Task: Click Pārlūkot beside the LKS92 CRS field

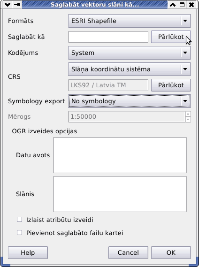Action: point(171,85)
